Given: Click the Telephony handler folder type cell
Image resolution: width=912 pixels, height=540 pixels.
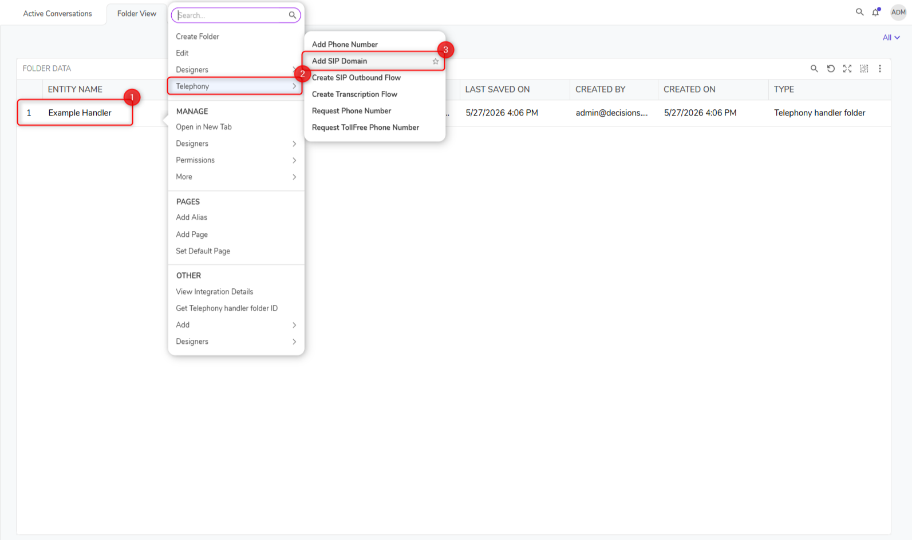Looking at the screenshot, I should [x=820, y=113].
